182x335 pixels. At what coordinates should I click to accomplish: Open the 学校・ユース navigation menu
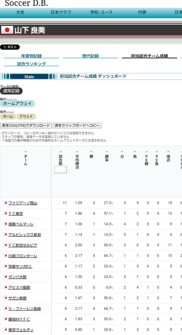(101, 12)
